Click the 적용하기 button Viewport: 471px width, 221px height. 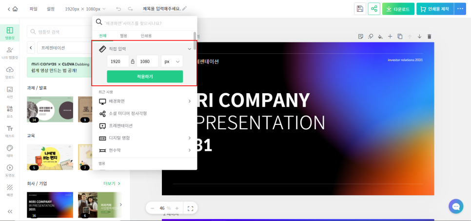145,77
